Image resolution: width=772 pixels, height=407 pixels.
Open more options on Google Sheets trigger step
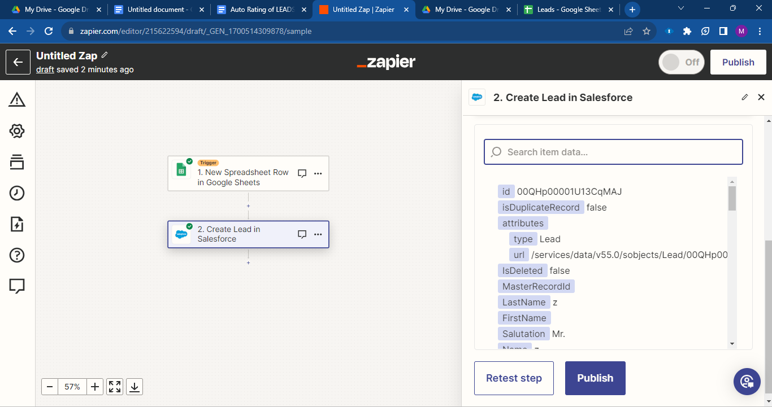(x=318, y=173)
